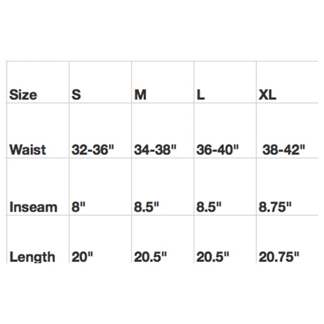Screen dimensions: 324x324
Task: Click the 8.5" inseam cell under M
Action: coord(147,207)
